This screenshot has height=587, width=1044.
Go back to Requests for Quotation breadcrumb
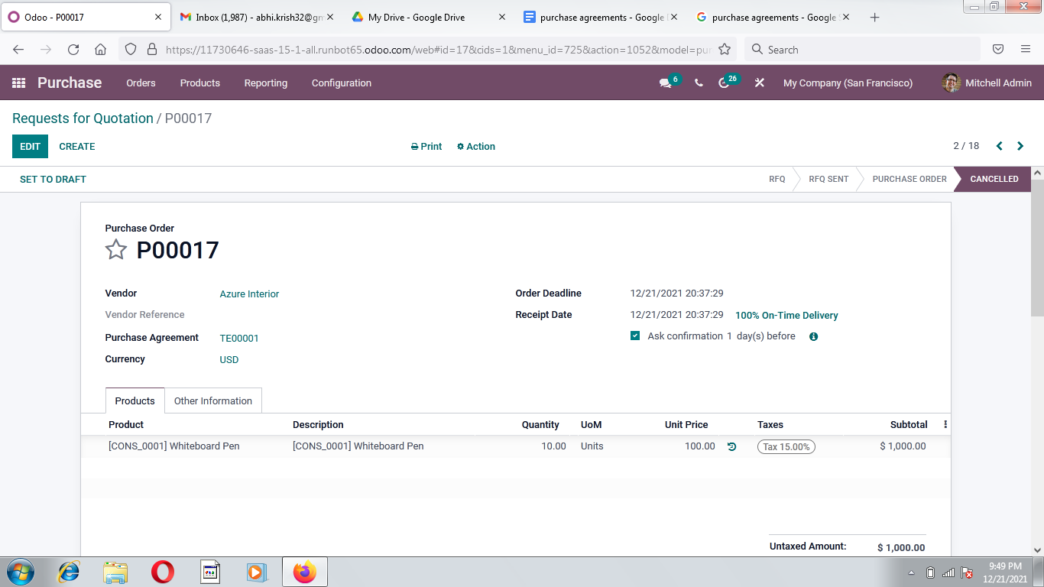(x=83, y=118)
